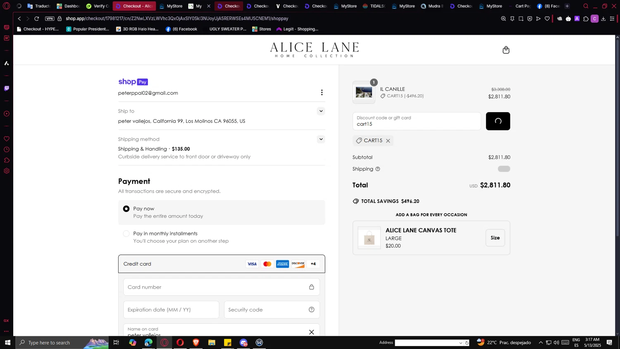The image size is (620, 349).
Task: Open the shopping bag cart icon
Action: pos(506,50)
